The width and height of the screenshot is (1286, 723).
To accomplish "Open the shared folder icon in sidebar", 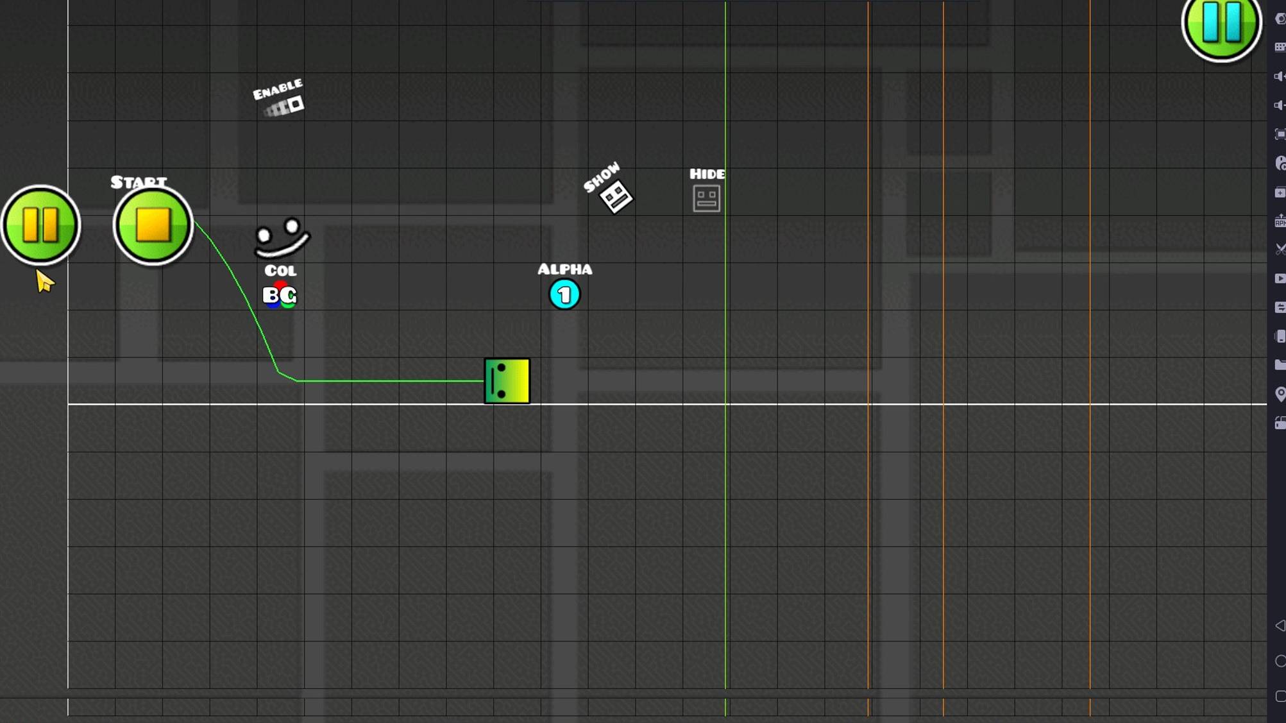I will coord(1280,365).
